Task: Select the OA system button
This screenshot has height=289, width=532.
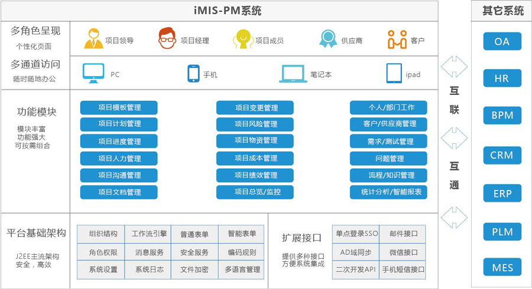Action: [502, 42]
